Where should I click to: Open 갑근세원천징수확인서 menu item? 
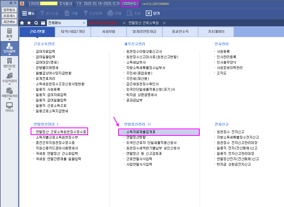coord(142,84)
